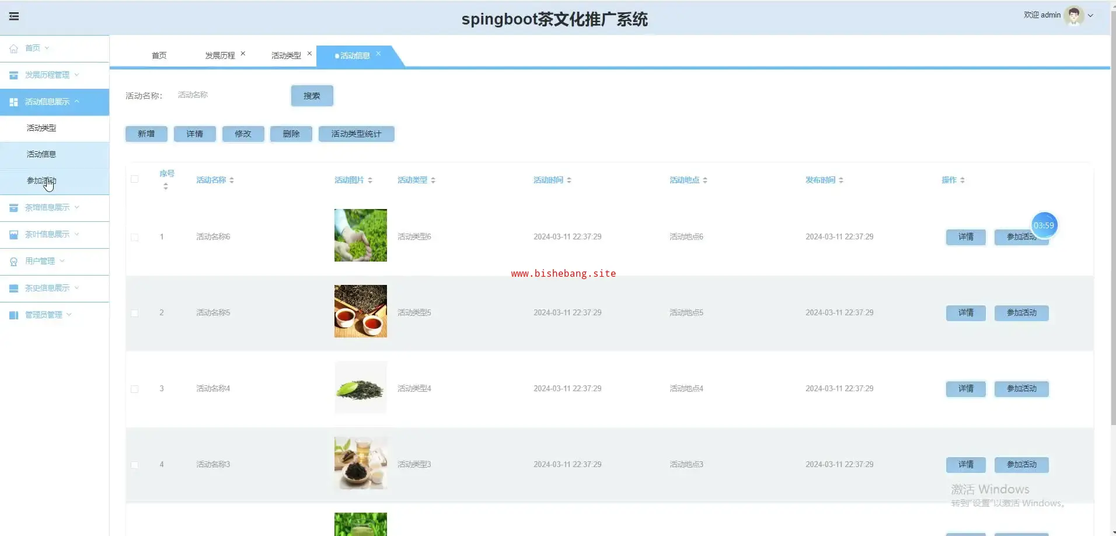Check the checkbox for row 活动名称5
The image size is (1116, 536).
click(x=135, y=314)
